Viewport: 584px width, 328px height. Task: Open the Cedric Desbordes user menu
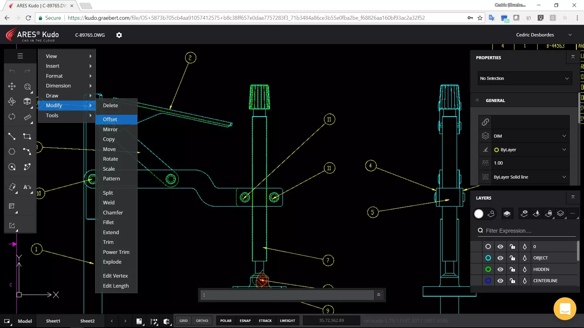click(544, 35)
